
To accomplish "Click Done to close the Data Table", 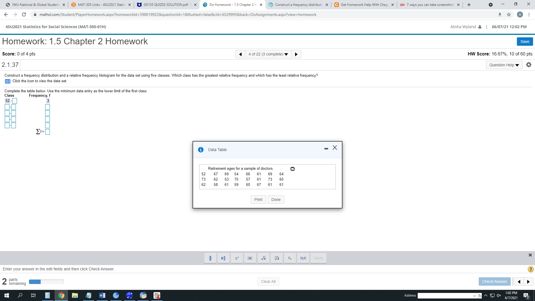I will (276, 200).
